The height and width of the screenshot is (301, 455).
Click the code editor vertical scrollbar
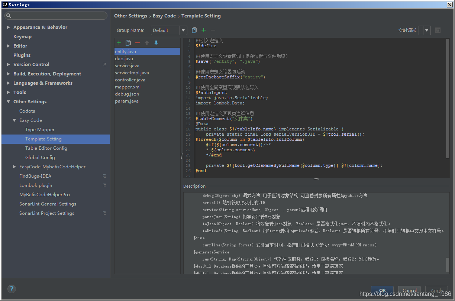[x=448, y=98]
